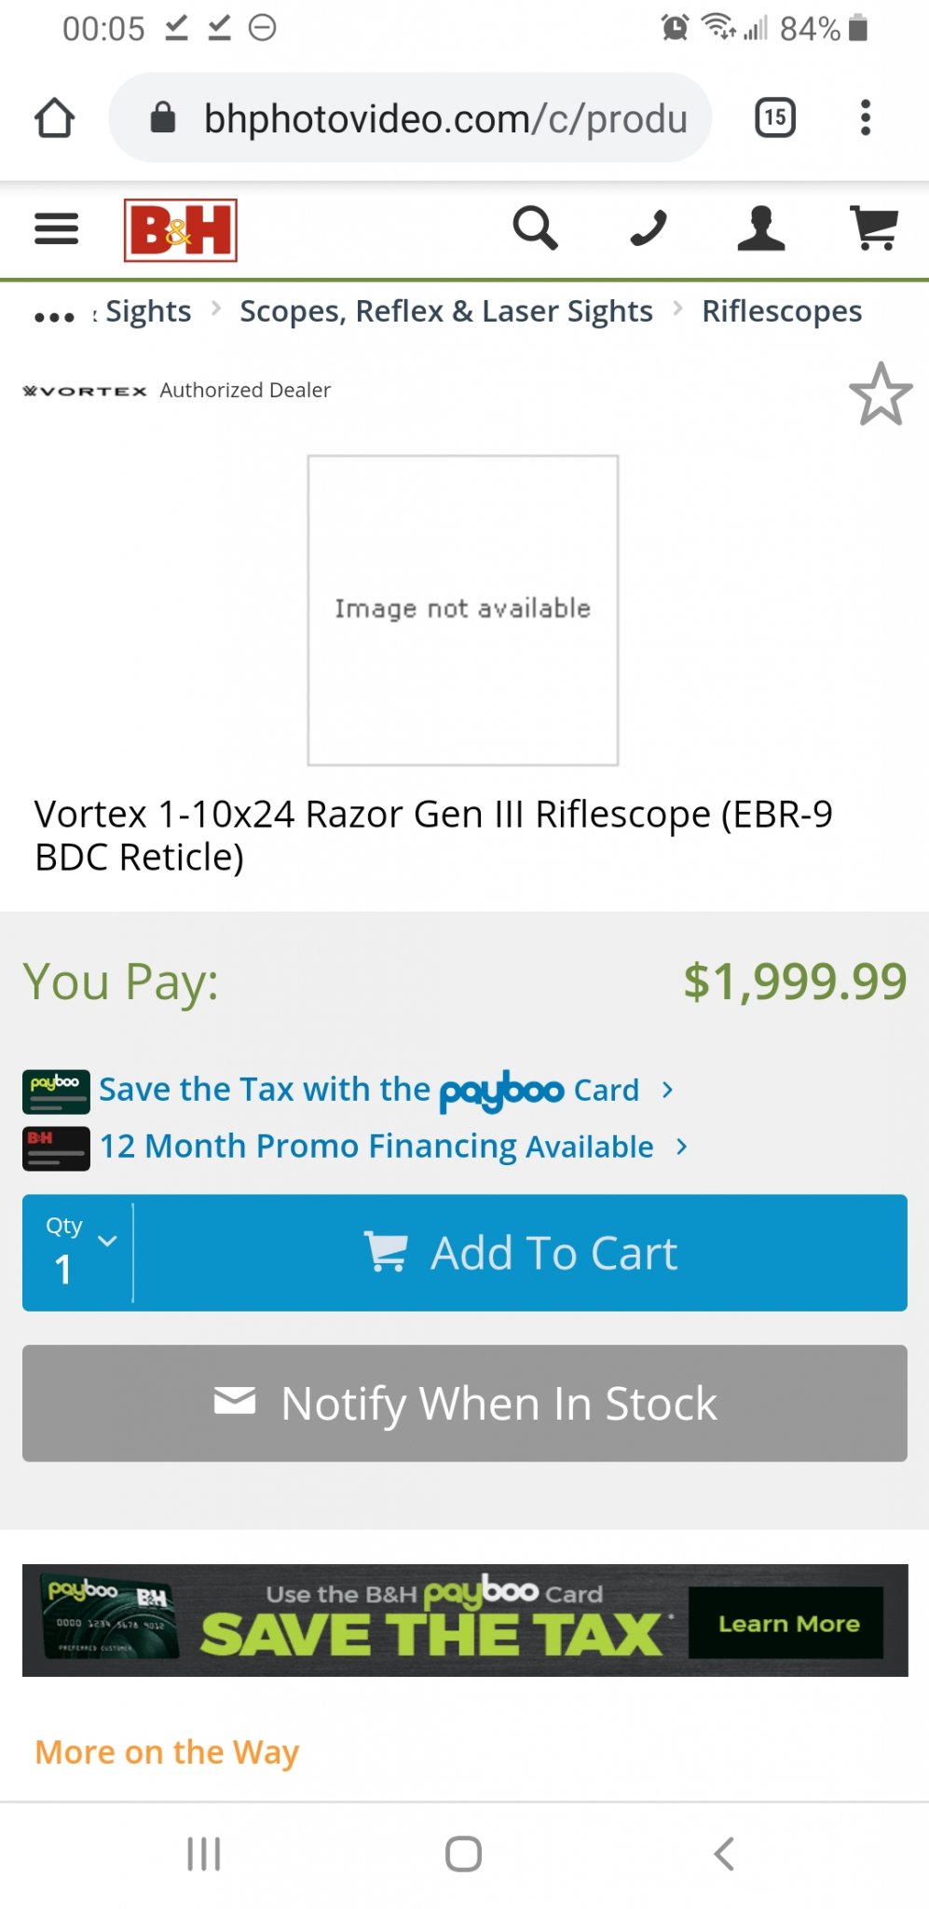The height and width of the screenshot is (1909, 929).
Task: Expand the Qty quantity dropdown
Action: (79, 1252)
